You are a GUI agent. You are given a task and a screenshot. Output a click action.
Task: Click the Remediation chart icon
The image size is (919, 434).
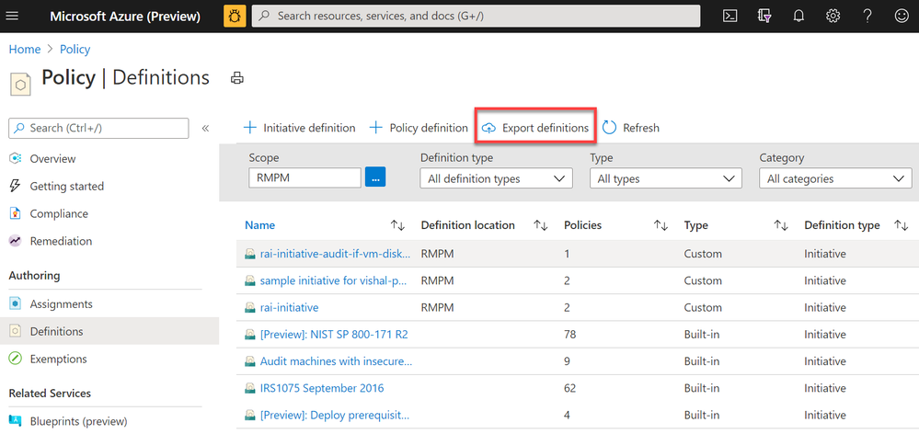tap(16, 241)
